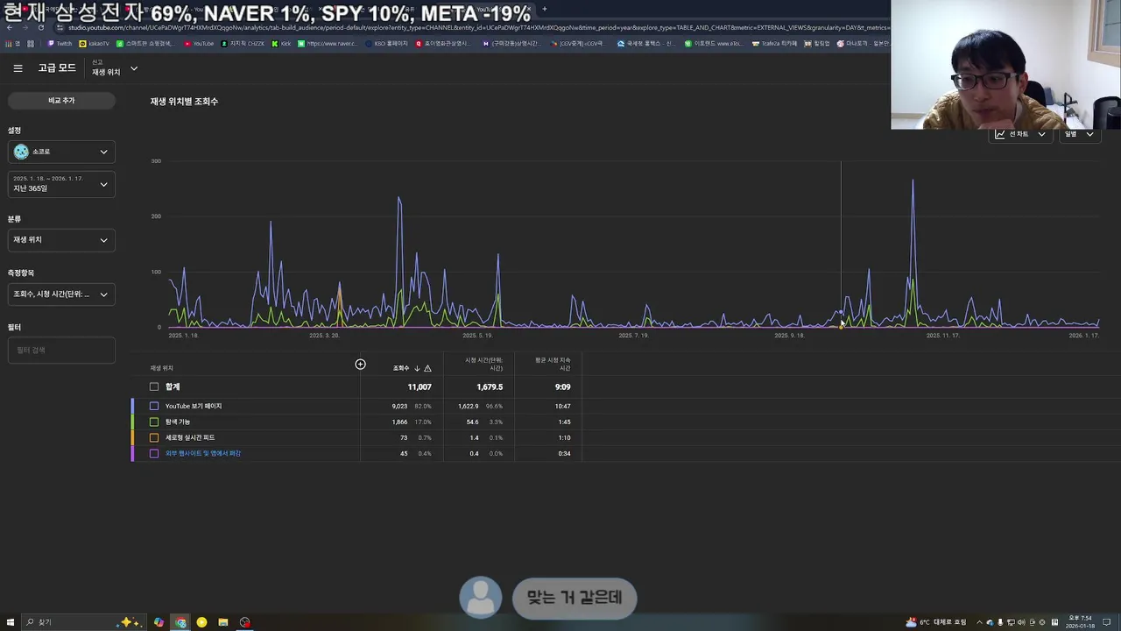Toggle the 외부 웹사이트 및 앱에서 퍼감 checkbox
The image size is (1121, 631).
[154, 453]
